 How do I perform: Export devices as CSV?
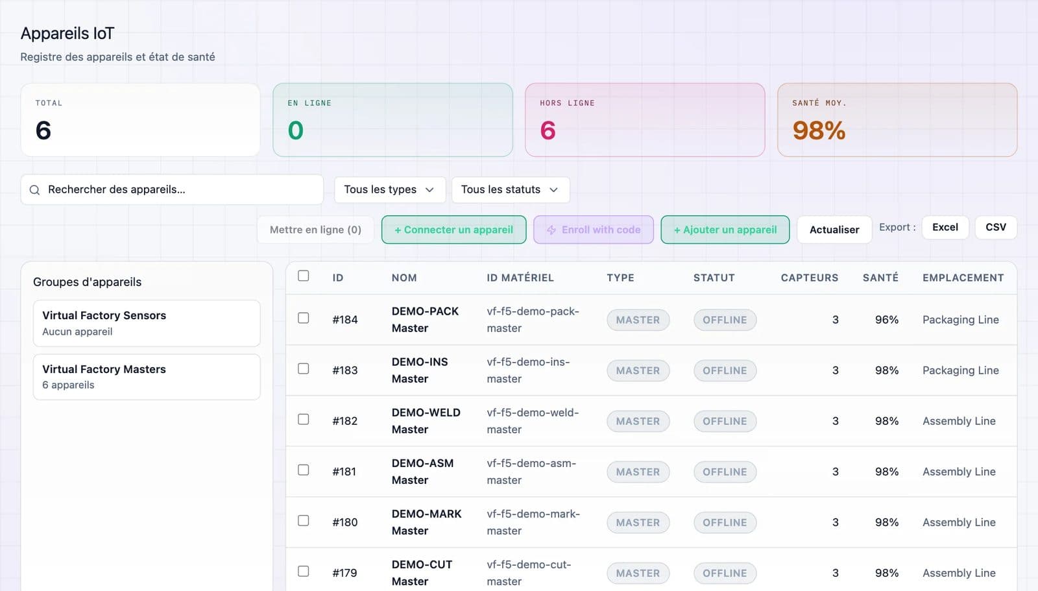click(x=996, y=227)
